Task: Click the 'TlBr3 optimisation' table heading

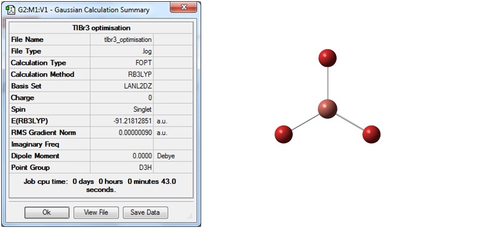Action: 101,28
